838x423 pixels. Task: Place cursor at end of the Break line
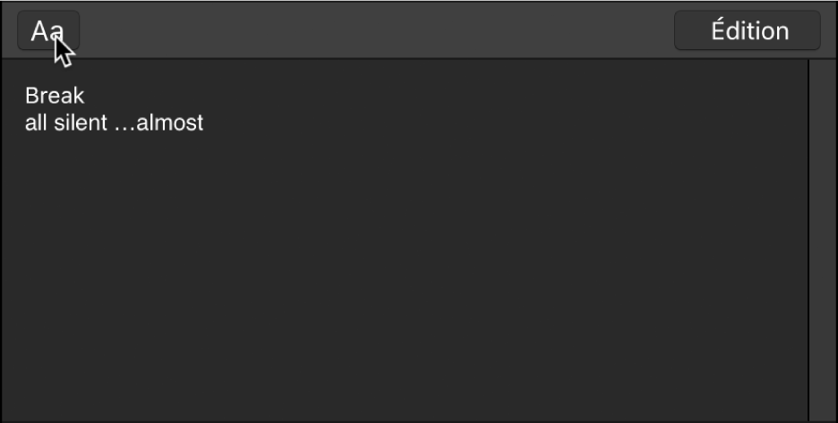pyautogui.click(x=86, y=96)
